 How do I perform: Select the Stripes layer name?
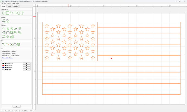[10, 65]
